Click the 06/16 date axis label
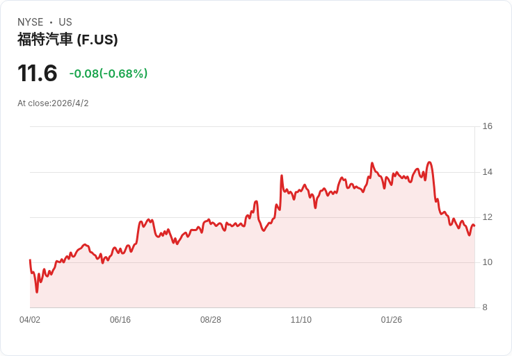Image resolution: width=512 pixels, height=356 pixels. pyautogui.click(x=120, y=320)
